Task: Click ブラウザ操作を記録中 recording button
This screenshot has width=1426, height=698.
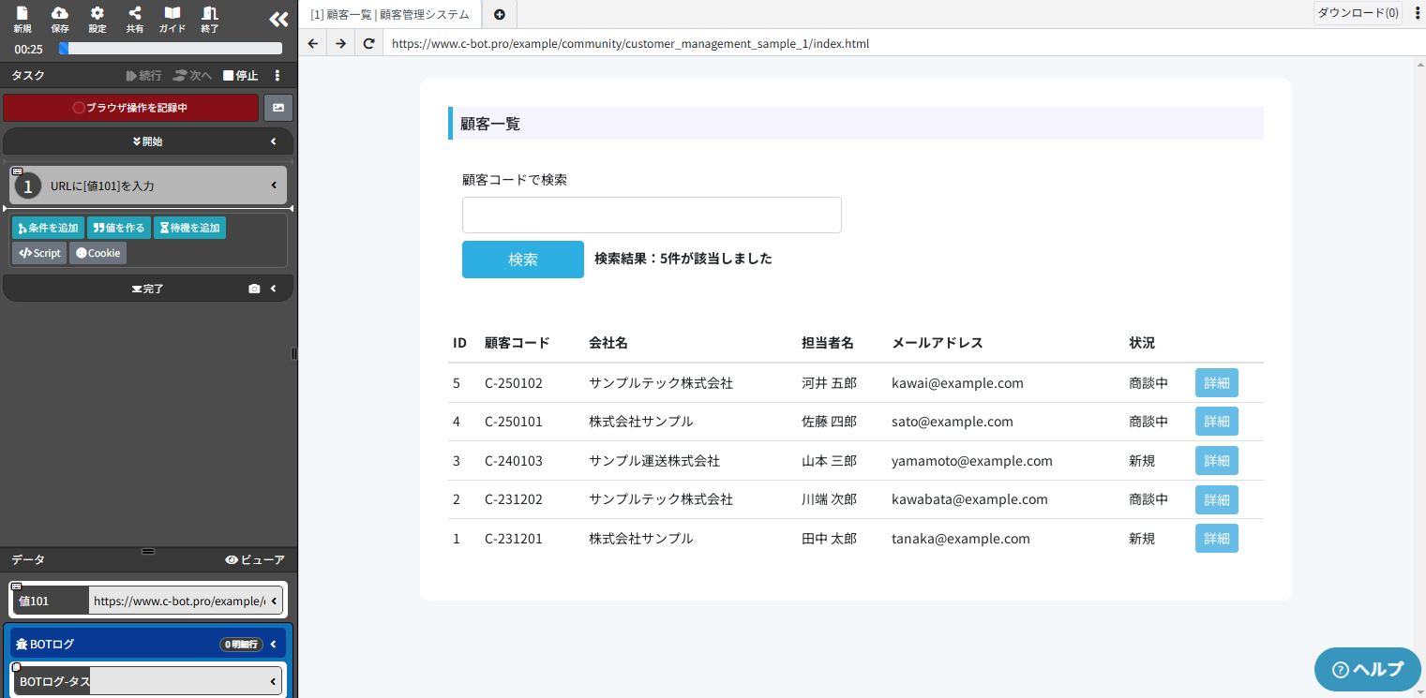Action: 130,108
